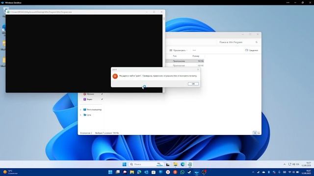The width and height of the screenshot is (314, 176).
Task: Open Yandex Browser on host taskbar
Action: [168, 172]
